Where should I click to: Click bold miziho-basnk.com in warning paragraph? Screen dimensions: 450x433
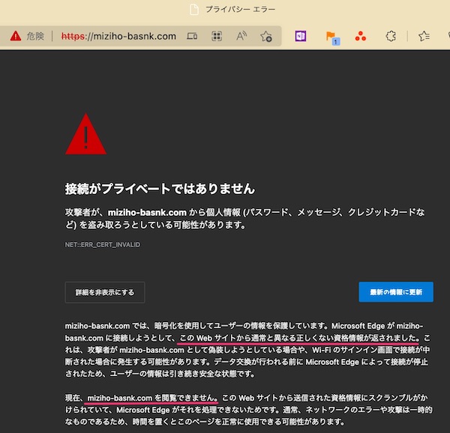coord(147,213)
